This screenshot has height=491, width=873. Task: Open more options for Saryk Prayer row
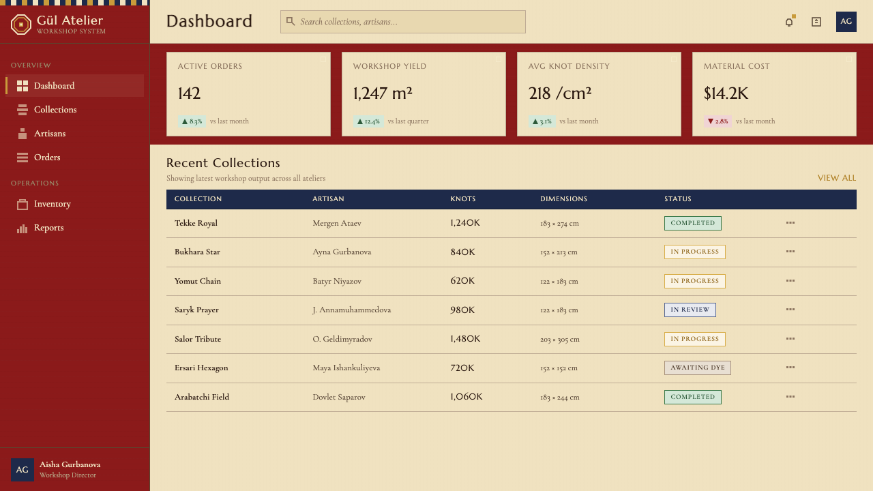point(790,310)
